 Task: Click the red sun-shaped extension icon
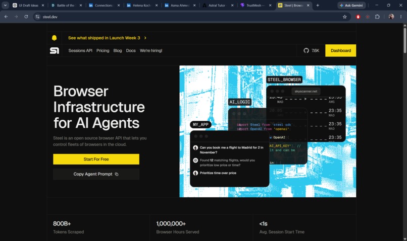[368, 17]
